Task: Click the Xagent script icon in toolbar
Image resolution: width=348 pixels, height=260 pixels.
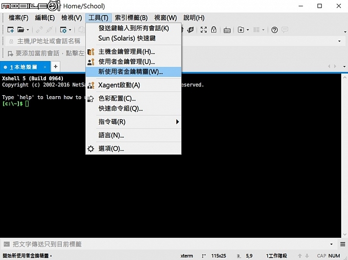Action: pos(190,30)
